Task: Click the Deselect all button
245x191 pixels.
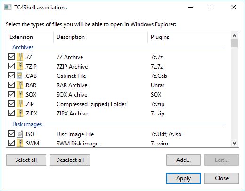Action: [x=70, y=160]
